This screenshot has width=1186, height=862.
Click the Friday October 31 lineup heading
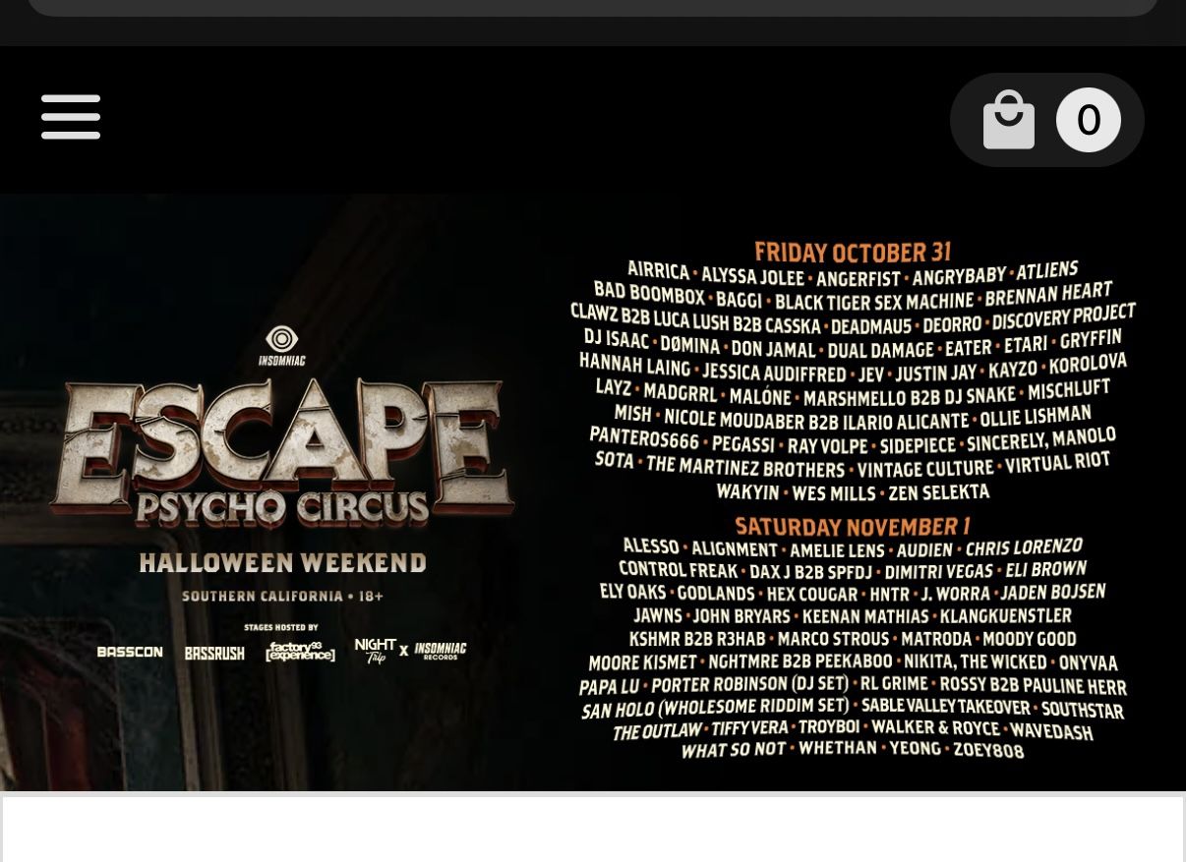click(853, 252)
